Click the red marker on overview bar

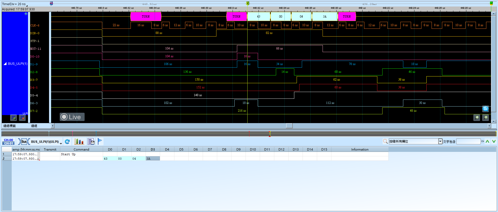coord(249,134)
